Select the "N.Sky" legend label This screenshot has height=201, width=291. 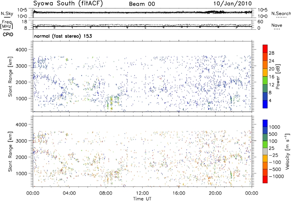7,13
